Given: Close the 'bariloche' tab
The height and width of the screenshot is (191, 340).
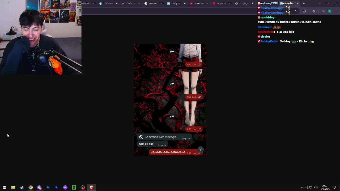Looking at the screenshot, I should click(161, 3).
